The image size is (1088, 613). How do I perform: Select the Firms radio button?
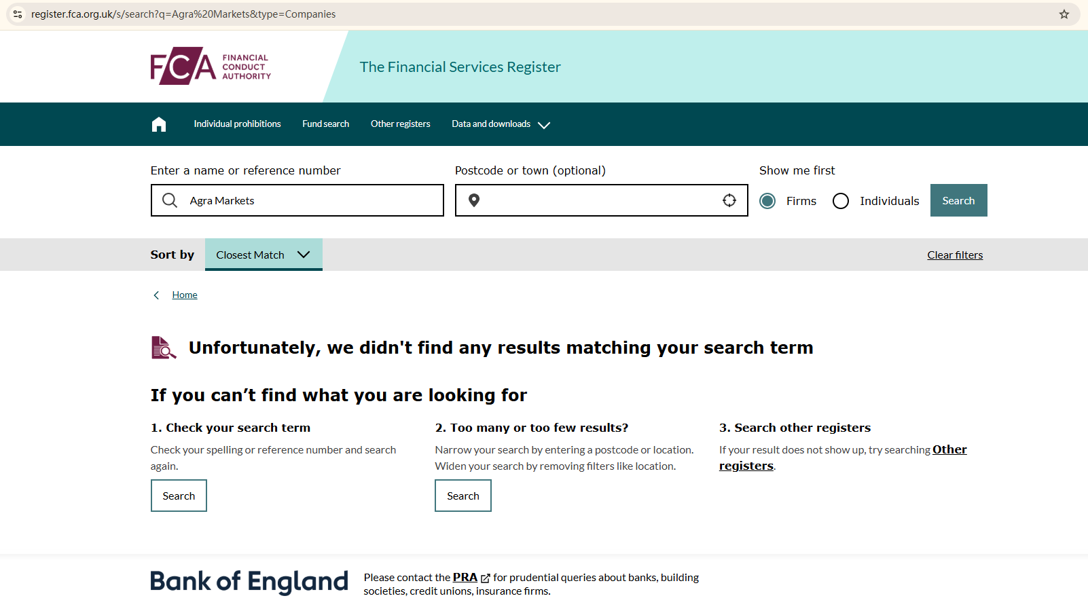[767, 201]
